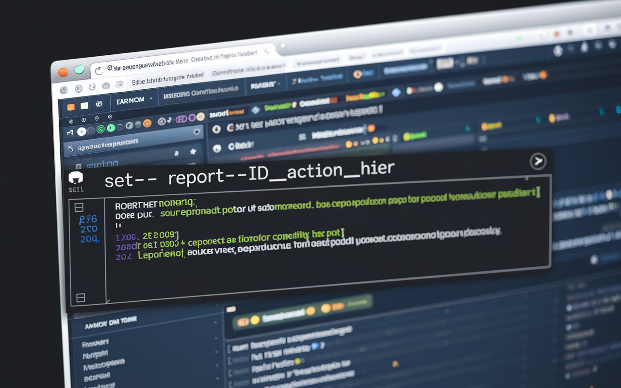Click the reload icon in the browser tab
This screenshot has height=388, width=621.
pos(99,71)
